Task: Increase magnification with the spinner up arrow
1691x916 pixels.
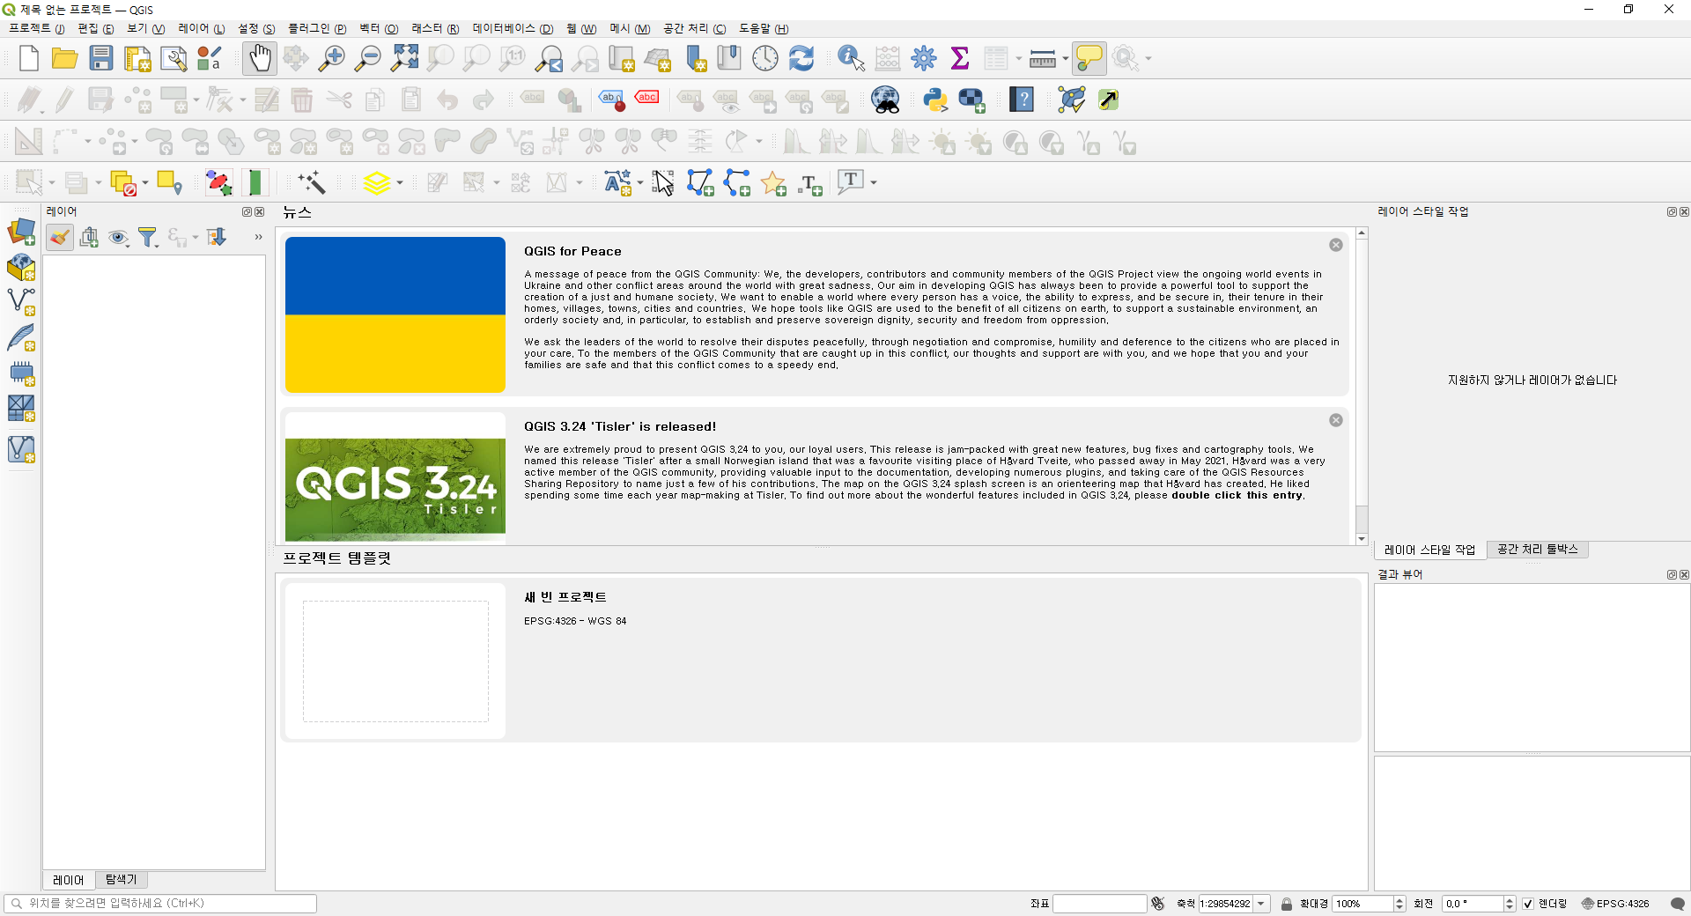Action: 1399,900
